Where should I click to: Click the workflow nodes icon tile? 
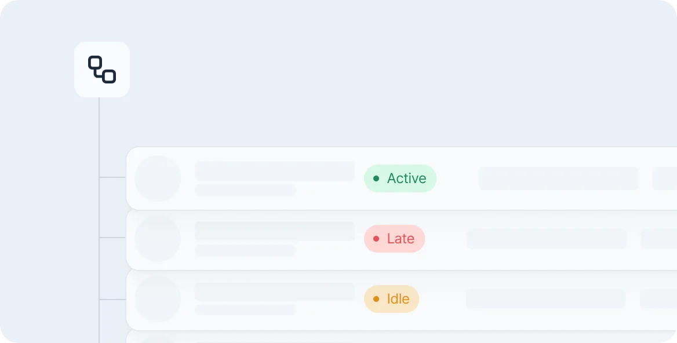[x=102, y=70]
